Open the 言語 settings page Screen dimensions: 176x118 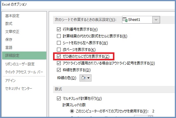pos(9,47)
